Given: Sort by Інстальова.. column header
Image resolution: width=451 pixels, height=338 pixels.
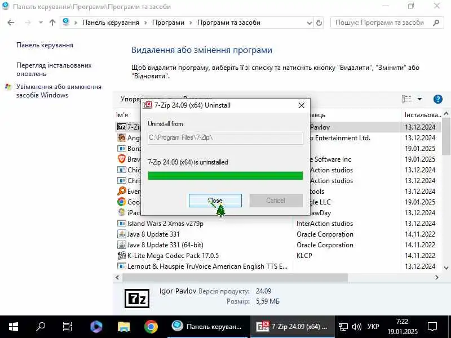Looking at the screenshot, I should point(422,115).
